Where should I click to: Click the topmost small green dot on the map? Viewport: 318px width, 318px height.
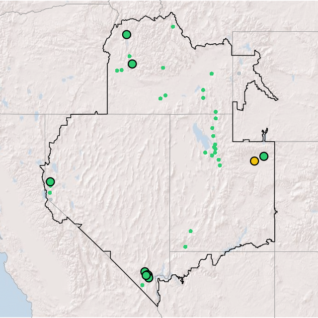tap(172, 27)
